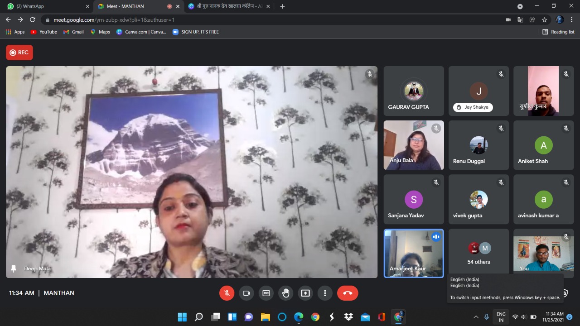This screenshot has height=326, width=580.
Task: Raise hand in the meeting
Action: tap(286, 293)
